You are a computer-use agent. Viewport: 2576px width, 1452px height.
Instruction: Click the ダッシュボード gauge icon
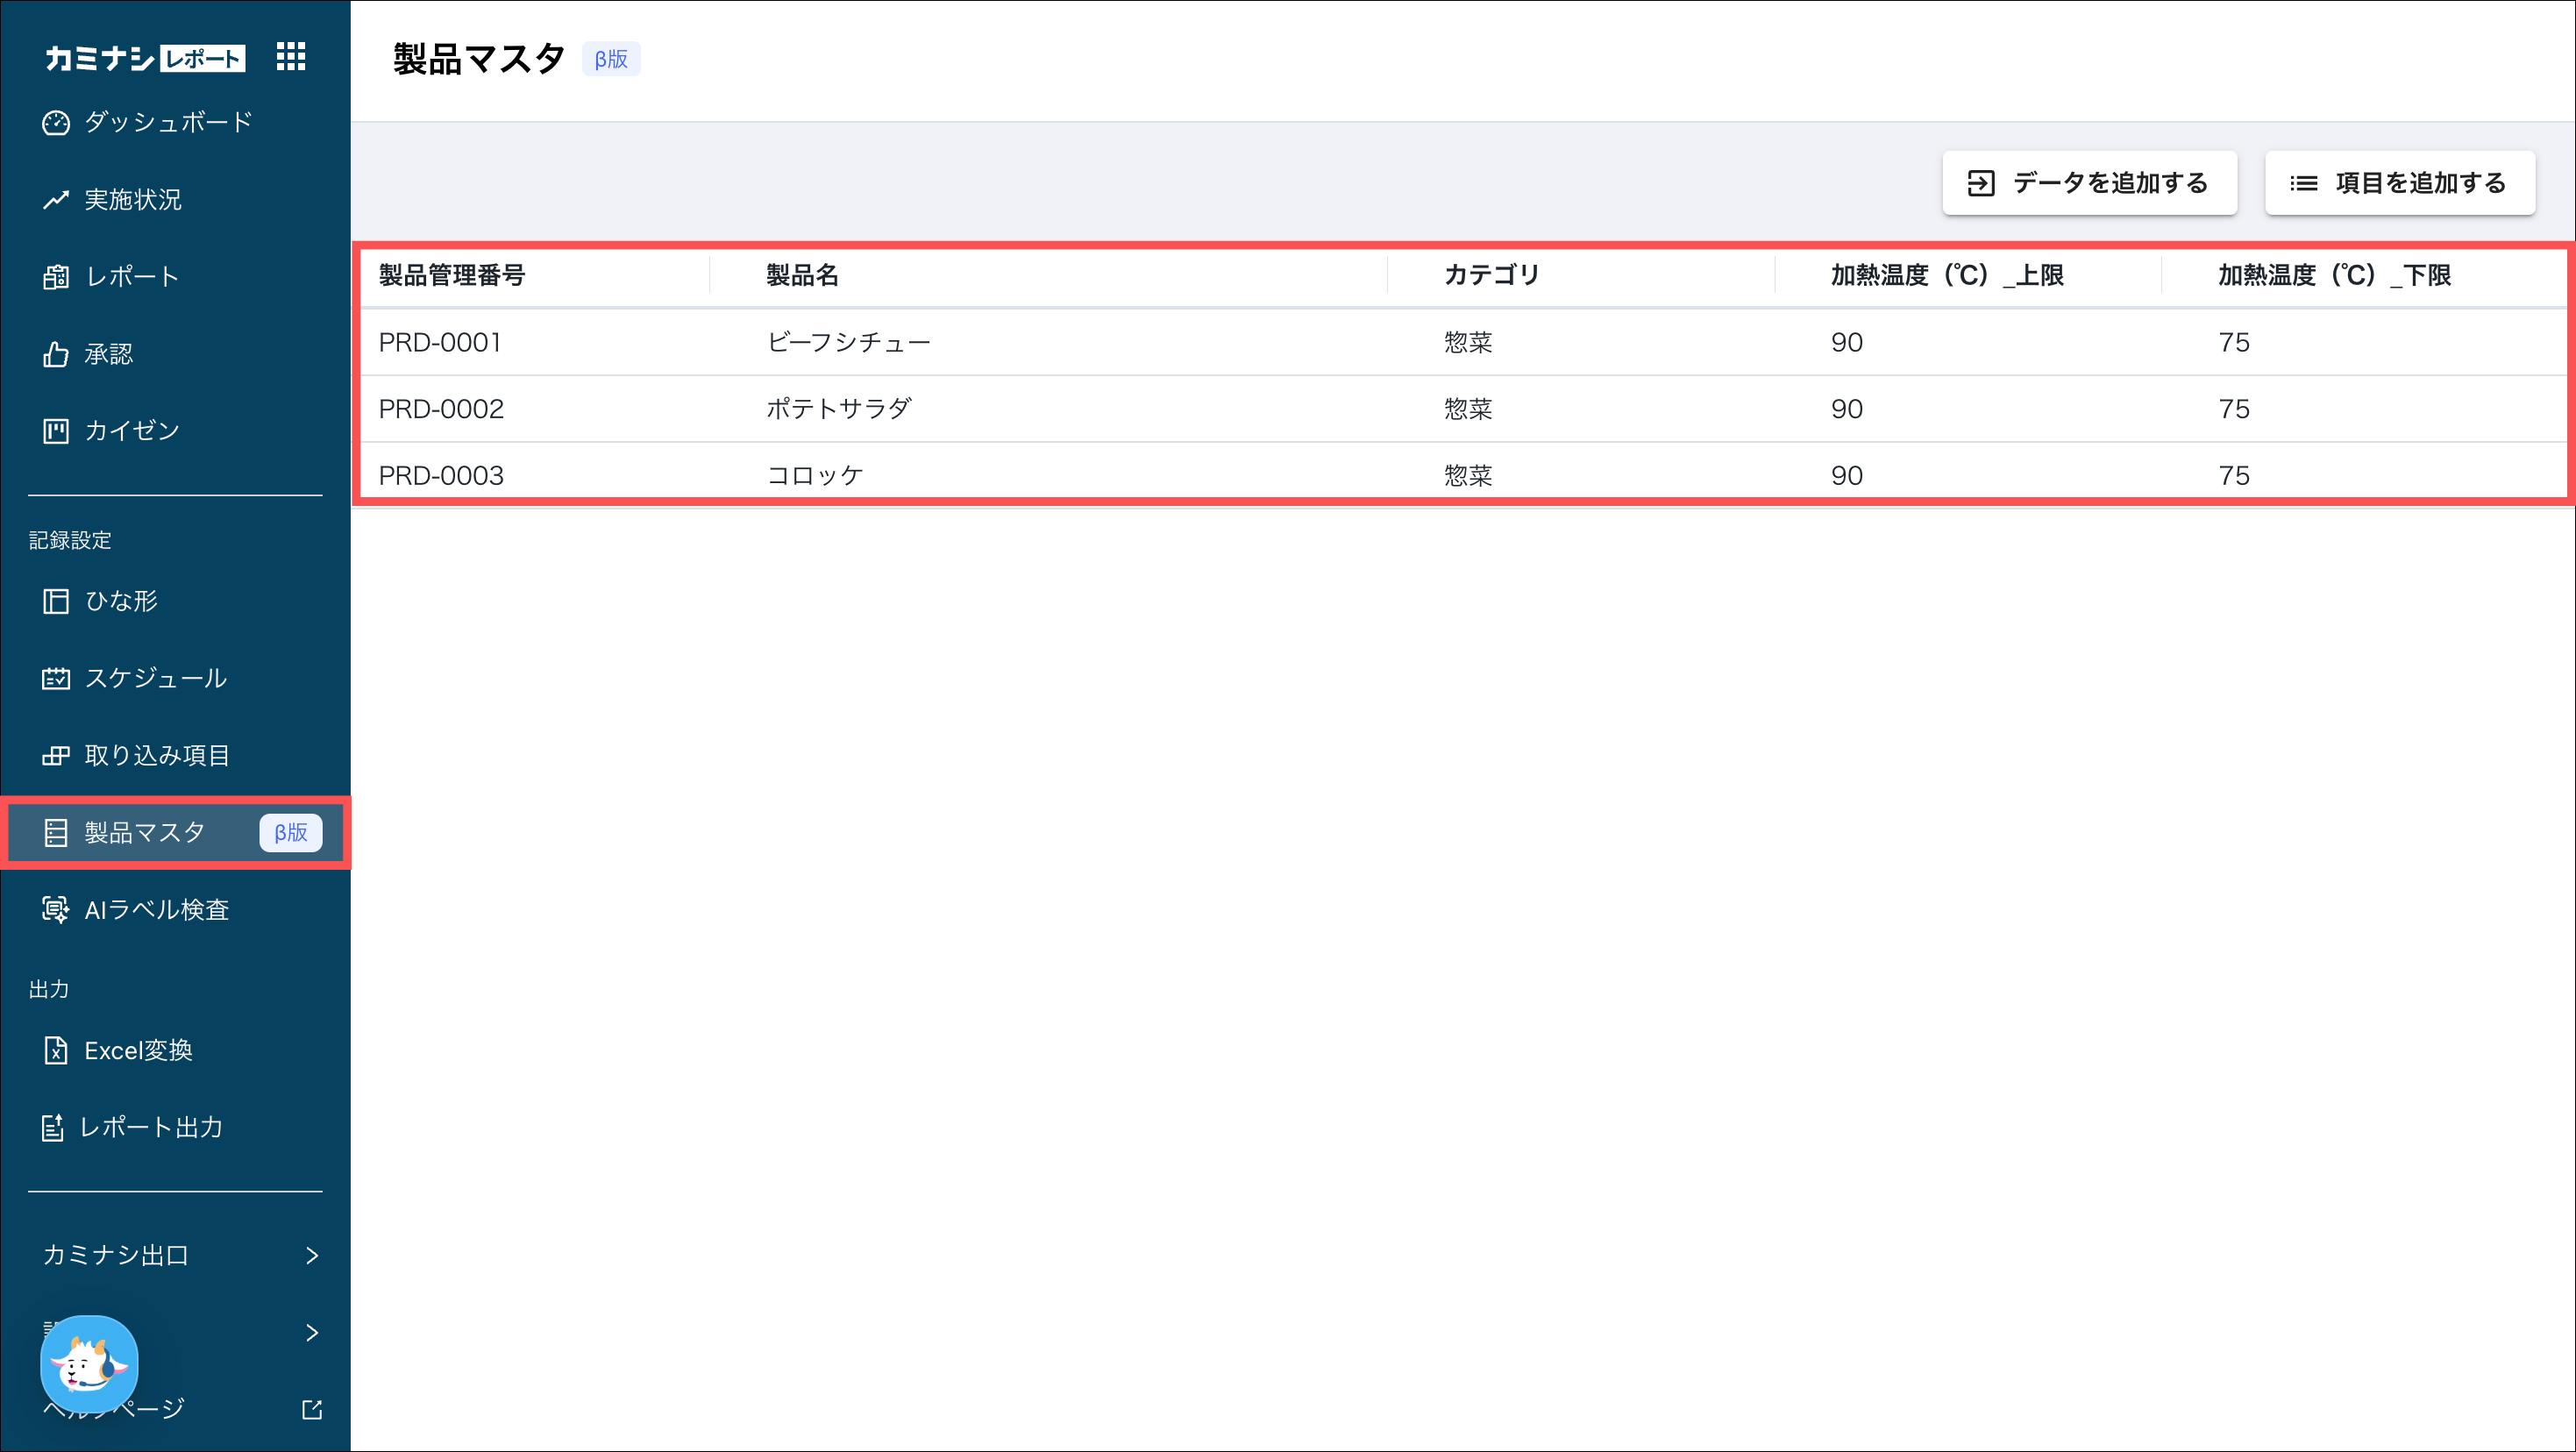point(56,123)
